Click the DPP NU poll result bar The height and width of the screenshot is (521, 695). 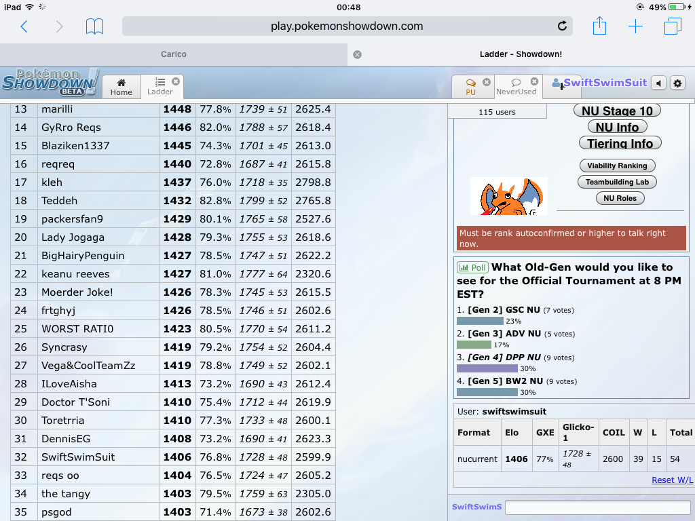487,368
